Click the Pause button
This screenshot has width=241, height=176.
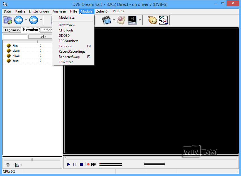(75, 164)
